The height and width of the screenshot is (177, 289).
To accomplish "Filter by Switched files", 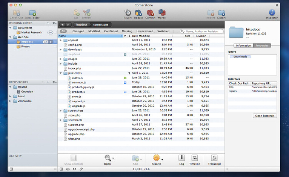I will coord(163,31).
